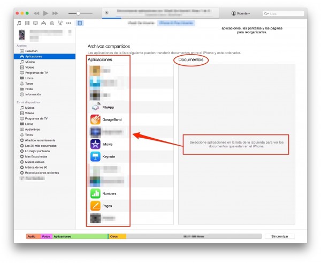321x263 pixels.
Task: Adjust the volume slider knob
Action: pyautogui.click(x=78, y=13)
